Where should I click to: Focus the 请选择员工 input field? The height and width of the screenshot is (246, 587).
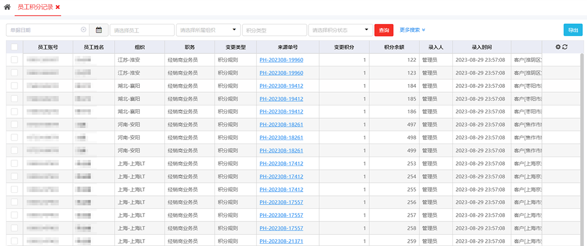tap(142, 30)
